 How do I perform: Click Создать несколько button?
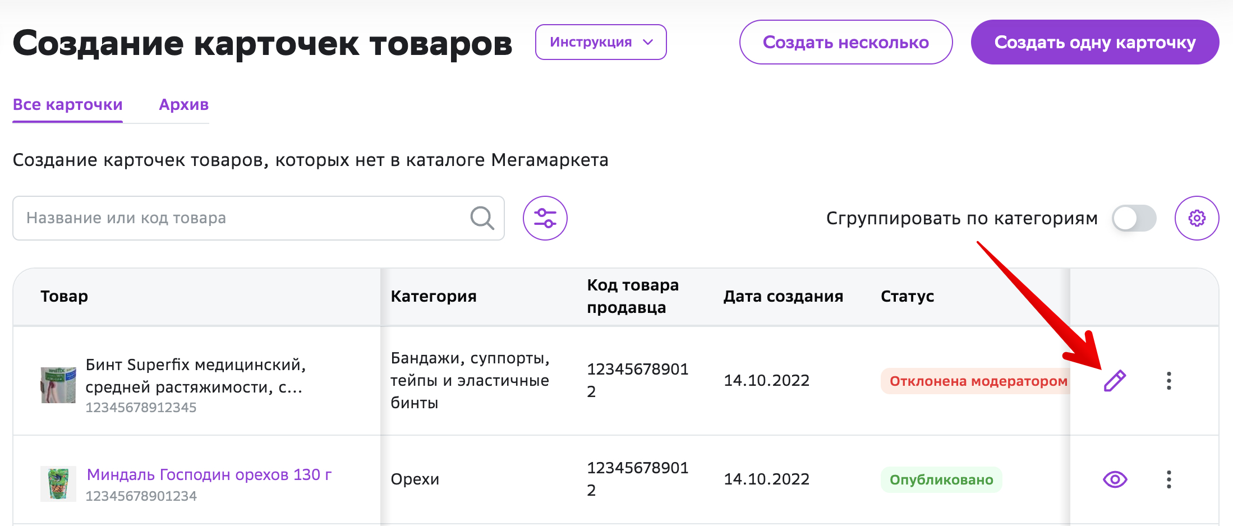pyautogui.click(x=846, y=42)
